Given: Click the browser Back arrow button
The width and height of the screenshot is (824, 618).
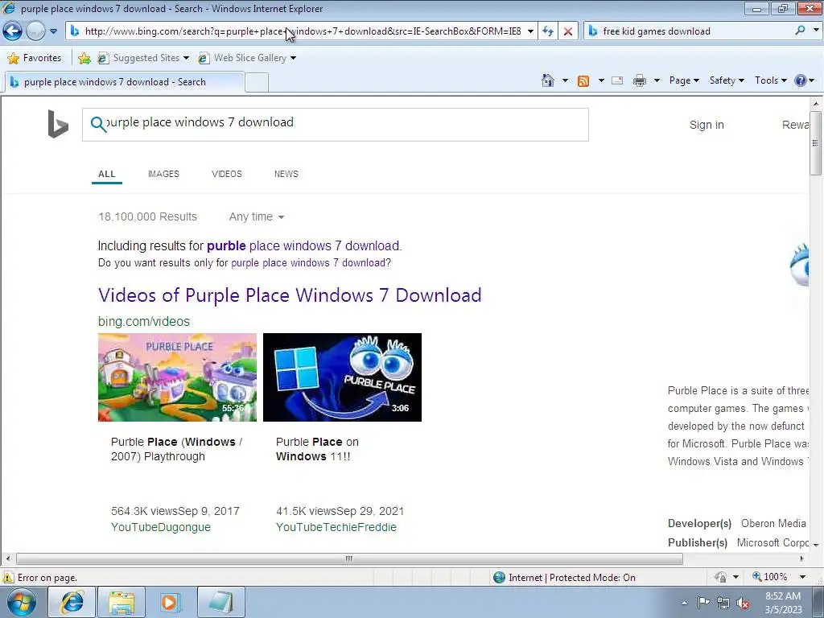Looking at the screenshot, I should (13, 31).
